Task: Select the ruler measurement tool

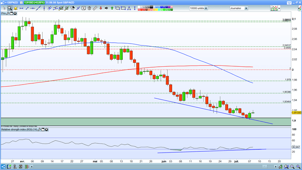Action: pyautogui.click(x=95, y=8)
